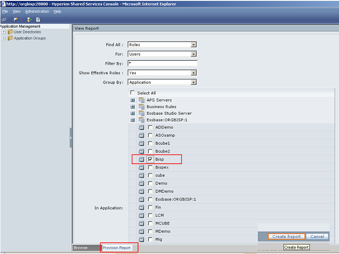The image size is (339, 254).
Task: Click the refresh icon in the toolbar
Action: 4,20
